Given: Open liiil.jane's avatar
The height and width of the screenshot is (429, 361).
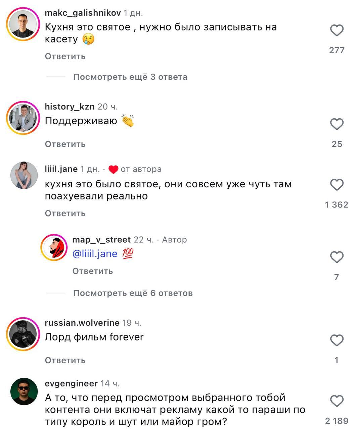Looking at the screenshot, I should click(24, 175).
